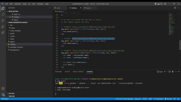Image resolution: width=181 pixels, height=102 pixels.
Task: Maximize the panel size chevron
Action: 176,72
